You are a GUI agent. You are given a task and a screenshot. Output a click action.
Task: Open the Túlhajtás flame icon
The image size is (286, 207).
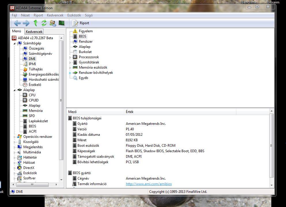click(25, 69)
